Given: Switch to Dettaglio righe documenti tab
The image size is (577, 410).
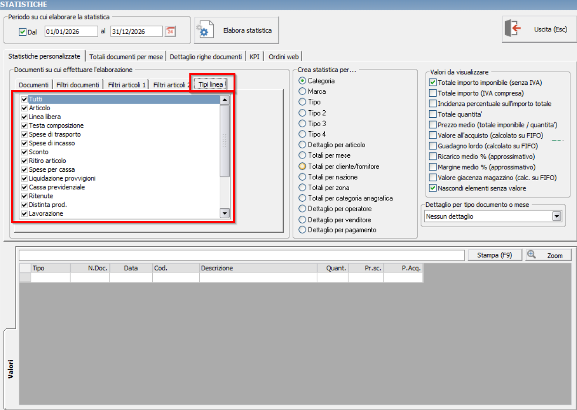Looking at the screenshot, I should click(x=206, y=57).
